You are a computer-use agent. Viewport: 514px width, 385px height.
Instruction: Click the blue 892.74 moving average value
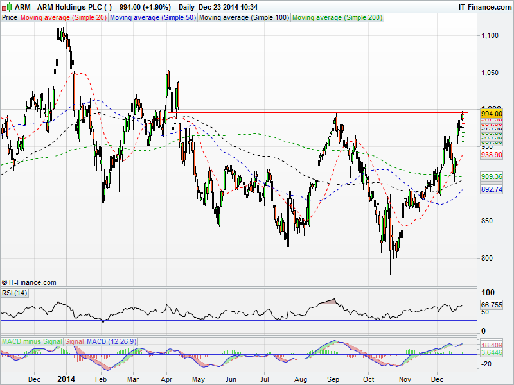click(x=492, y=189)
